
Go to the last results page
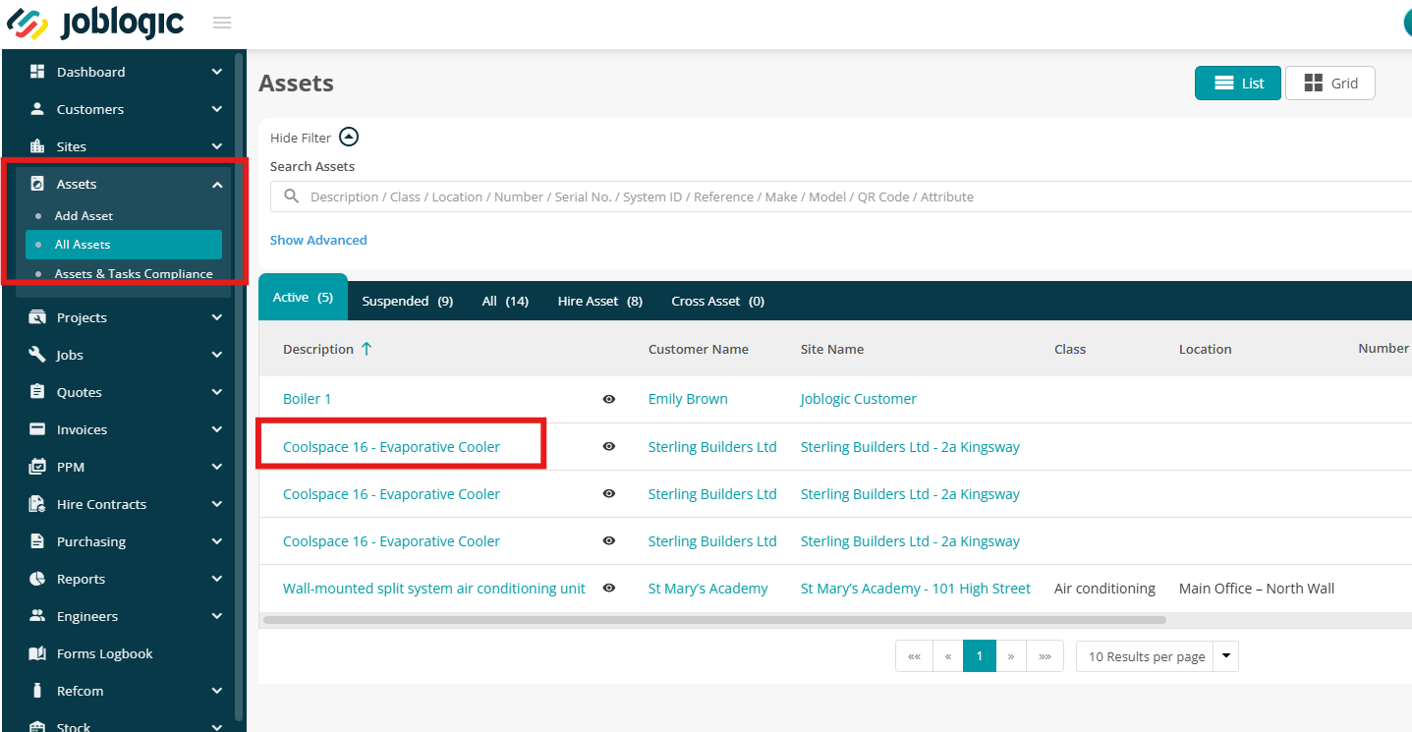pyautogui.click(x=1045, y=656)
